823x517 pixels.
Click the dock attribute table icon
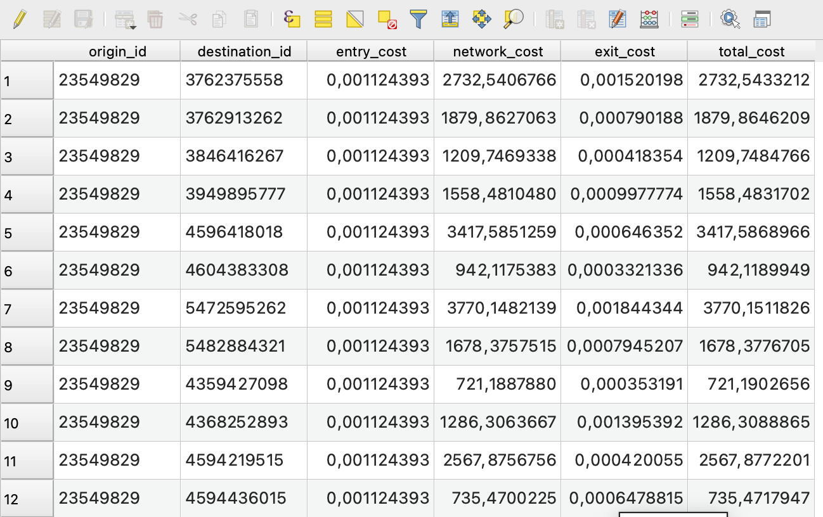coord(761,20)
